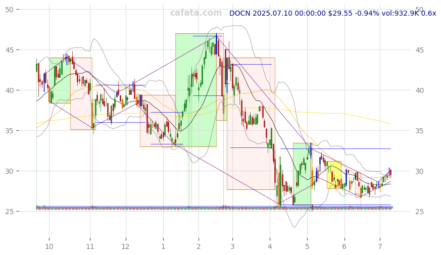Click the month 2 x-axis label
Screen dimensions: 441x255
tap(199, 246)
